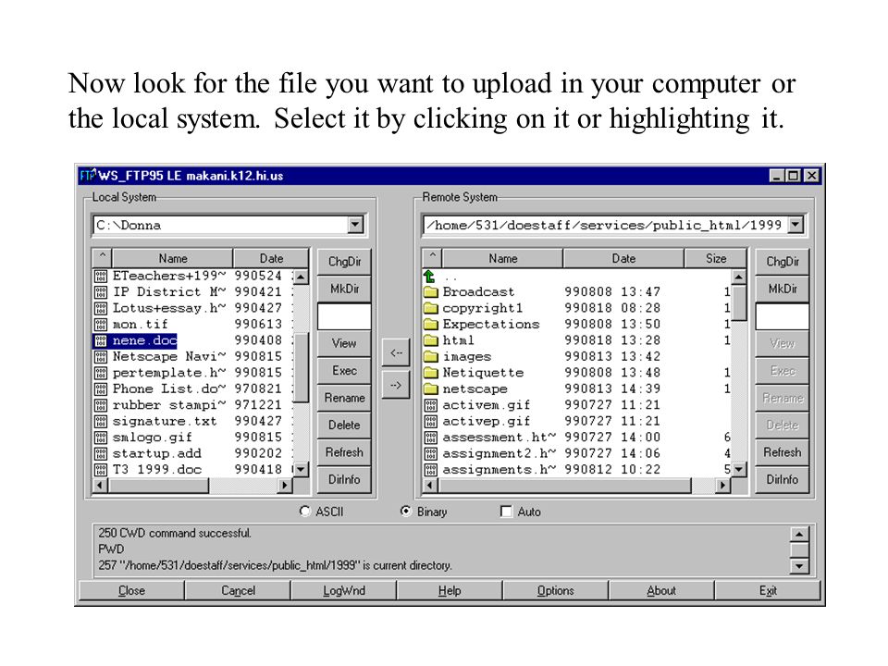This screenshot has height=666, width=888.
Task: Click the Cancel button
Action: coord(238,590)
